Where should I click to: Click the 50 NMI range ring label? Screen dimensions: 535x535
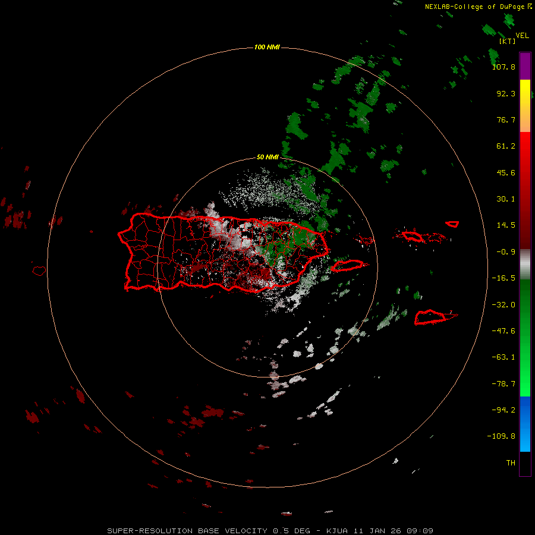[267, 157]
